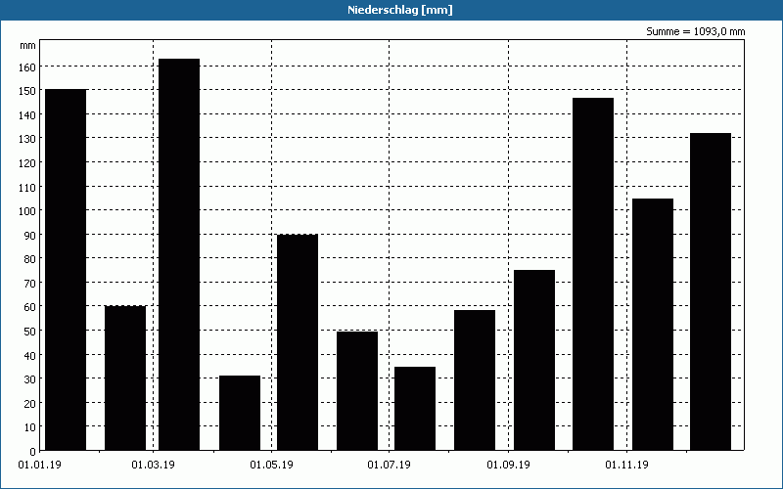Select the October bar near 147 mm

tap(593, 274)
